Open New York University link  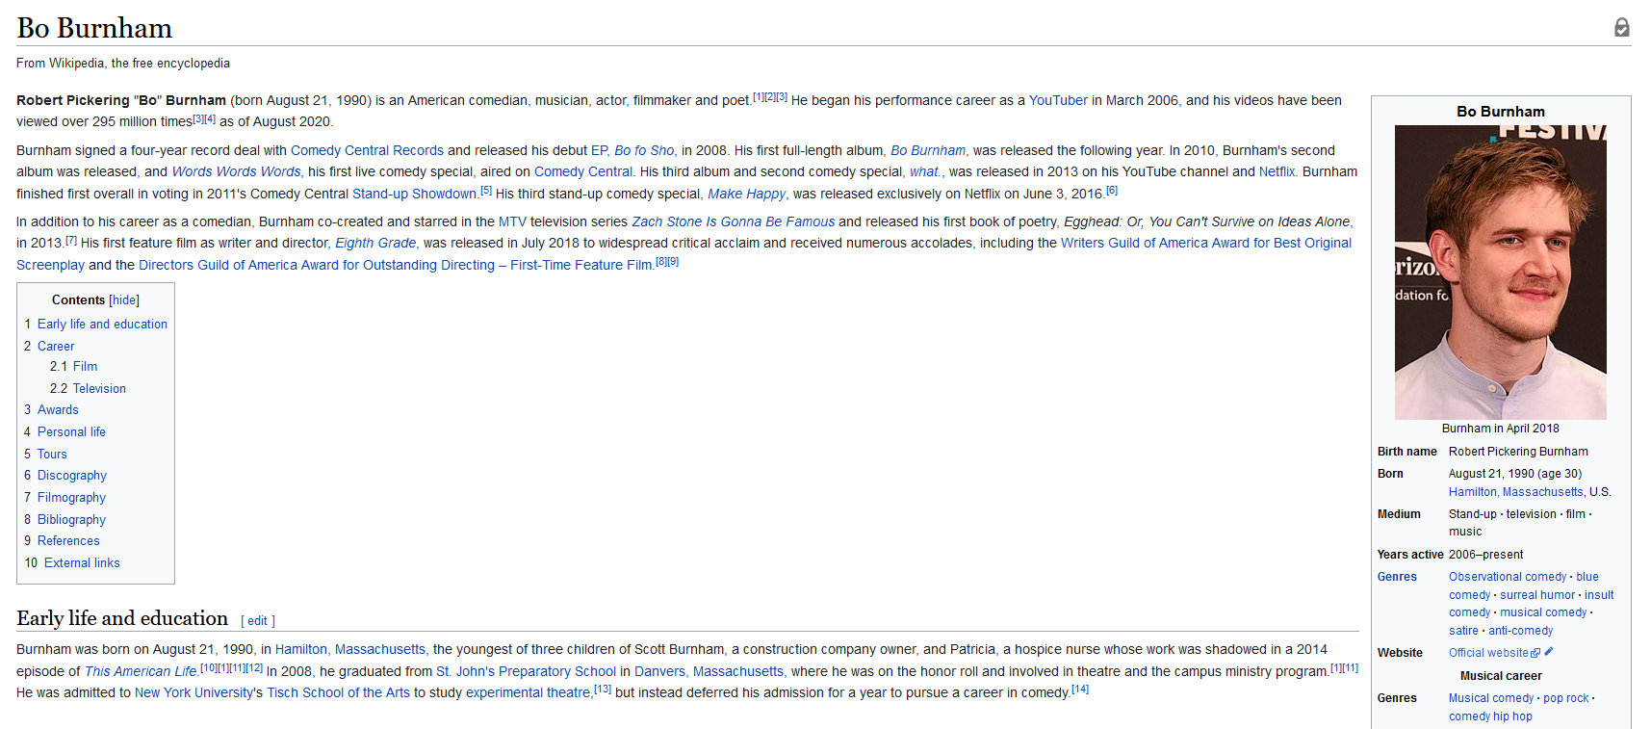click(x=194, y=692)
